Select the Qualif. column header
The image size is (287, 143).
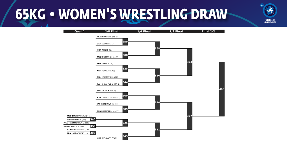[79, 31]
